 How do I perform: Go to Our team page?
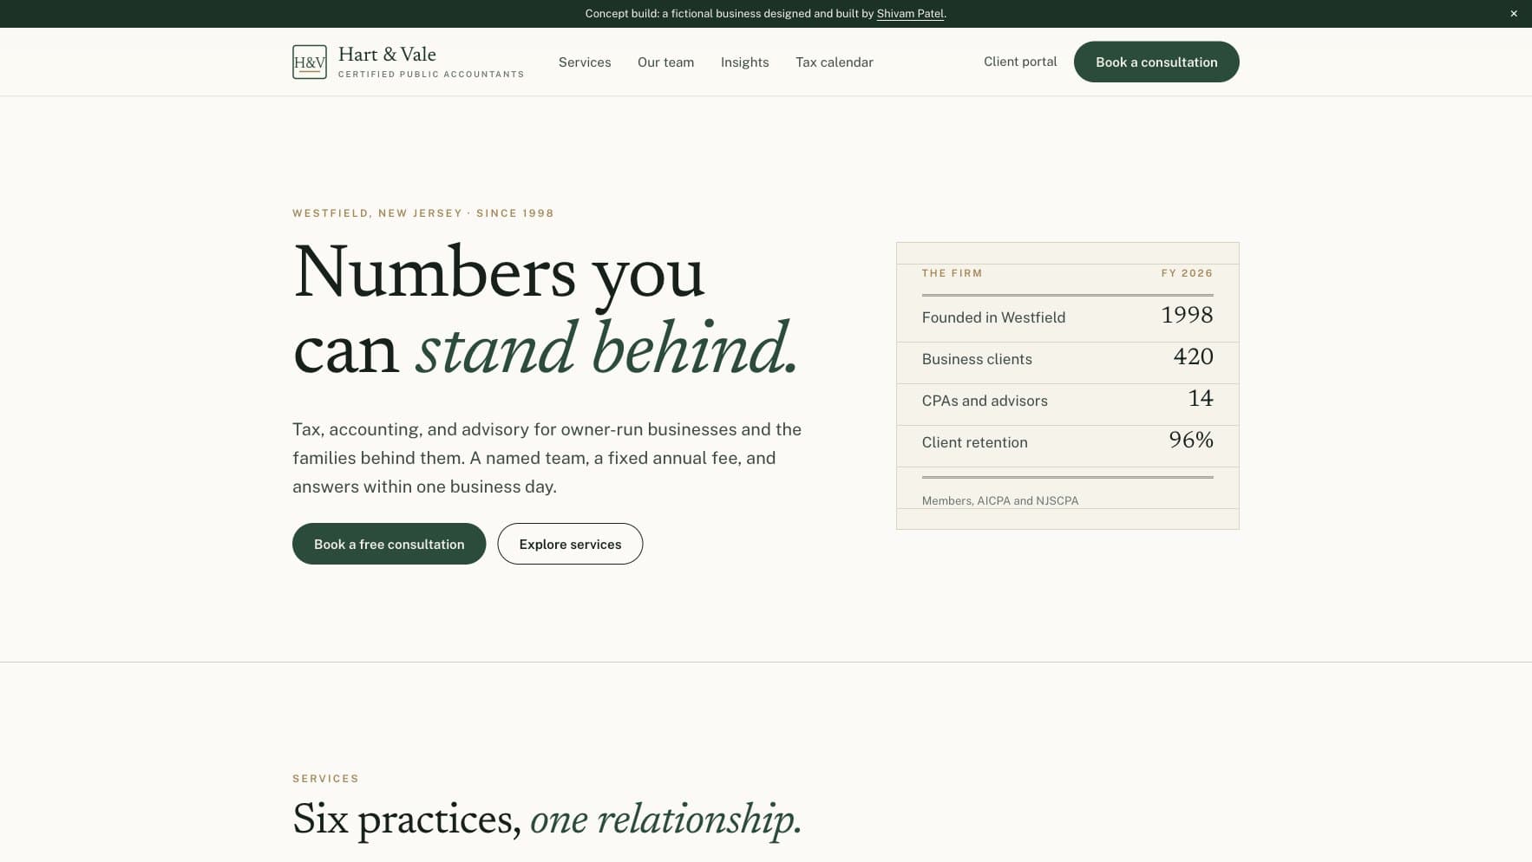coord(665,62)
